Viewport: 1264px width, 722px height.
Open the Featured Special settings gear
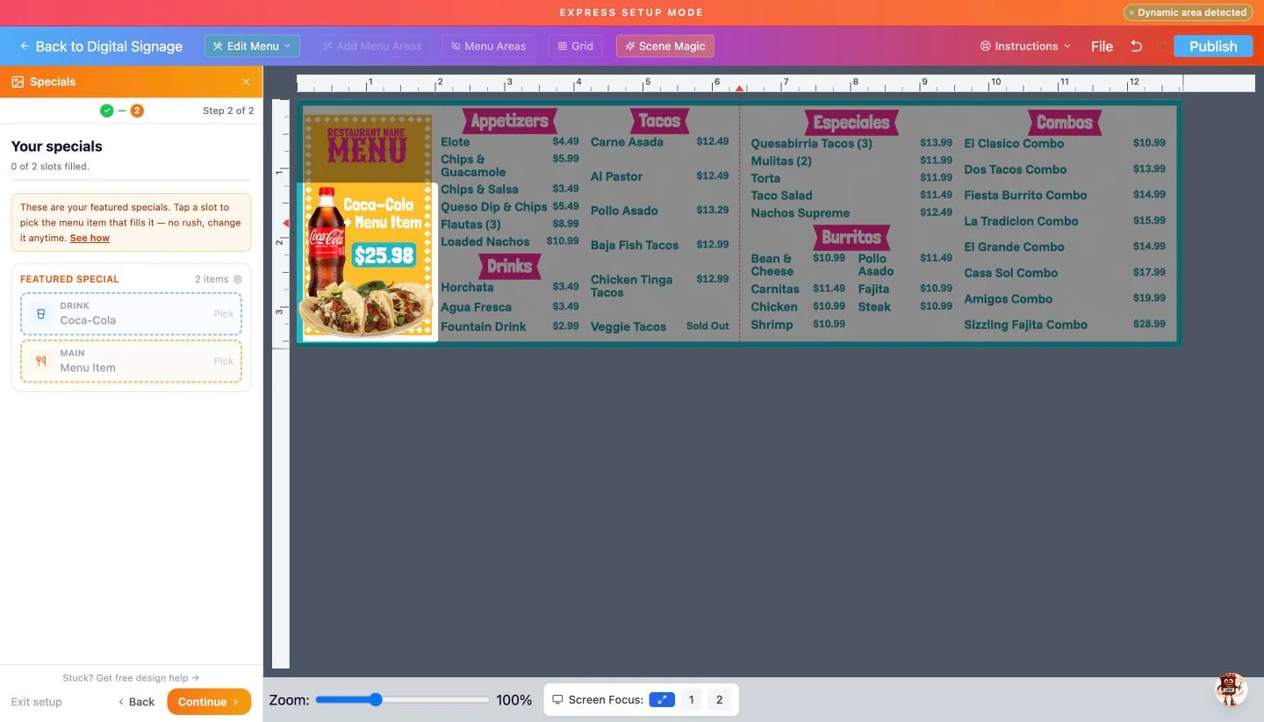[x=237, y=279]
